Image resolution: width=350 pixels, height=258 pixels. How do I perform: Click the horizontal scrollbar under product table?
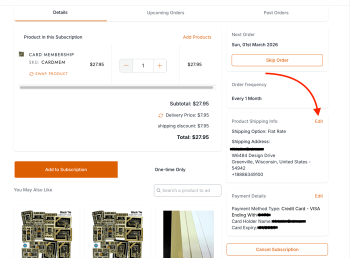coord(116,87)
